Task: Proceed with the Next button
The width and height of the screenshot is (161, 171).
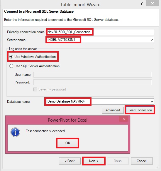Action: point(94,161)
